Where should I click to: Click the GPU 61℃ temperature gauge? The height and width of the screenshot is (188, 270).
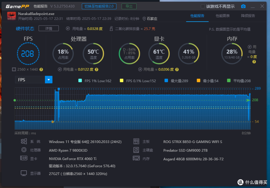click(159, 54)
